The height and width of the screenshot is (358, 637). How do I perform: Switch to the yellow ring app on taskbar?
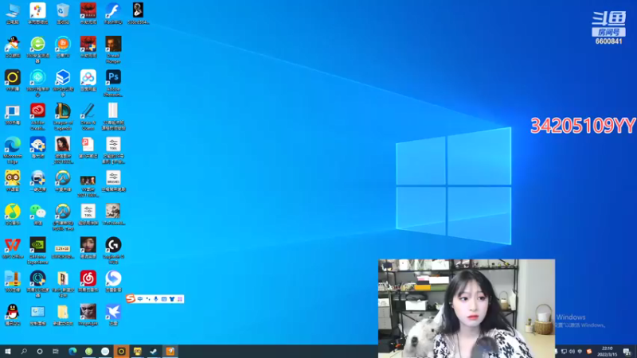[x=121, y=352]
